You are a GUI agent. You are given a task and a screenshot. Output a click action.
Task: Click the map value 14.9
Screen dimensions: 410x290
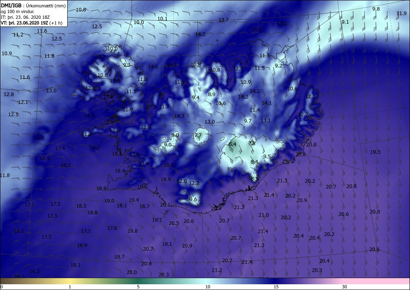[x=89, y=115]
